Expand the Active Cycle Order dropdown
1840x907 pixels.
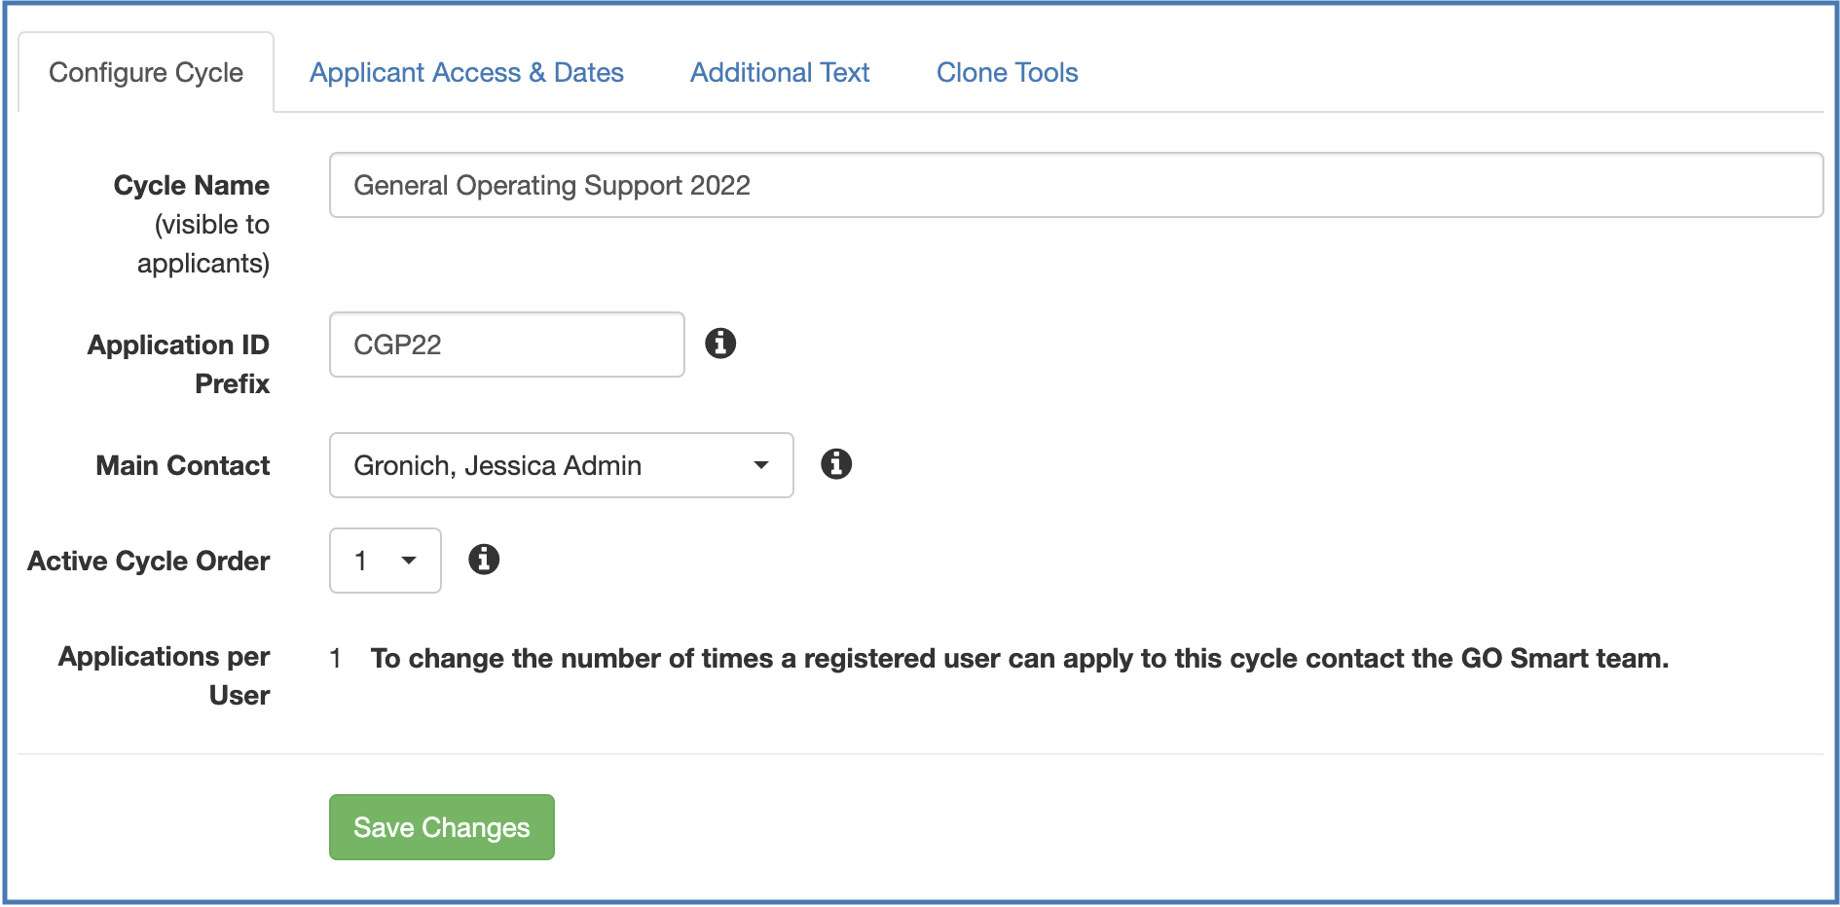(x=386, y=561)
